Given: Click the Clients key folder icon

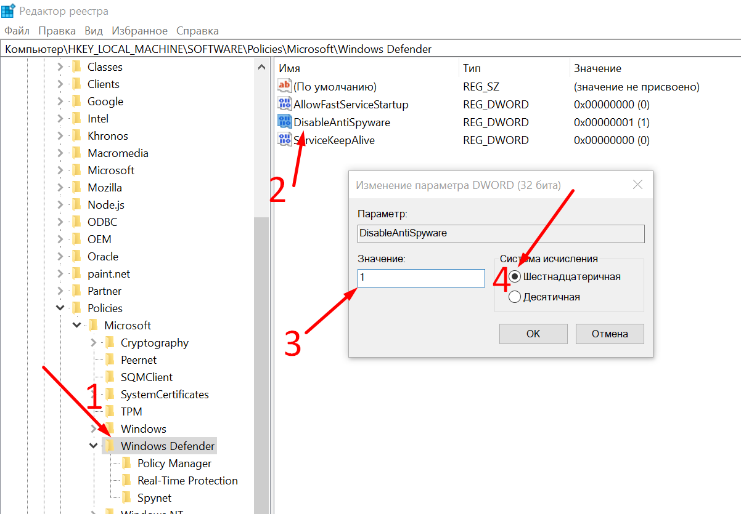Looking at the screenshot, I should click(x=76, y=84).
